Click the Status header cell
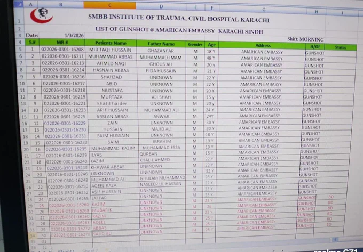The image size is (363, 252). 341,47
